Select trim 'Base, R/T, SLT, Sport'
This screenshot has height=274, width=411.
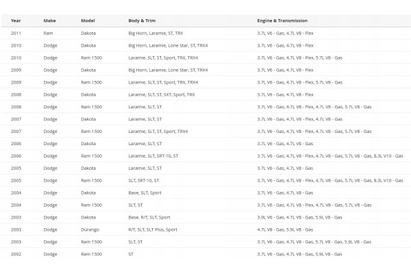pos(149,217)
